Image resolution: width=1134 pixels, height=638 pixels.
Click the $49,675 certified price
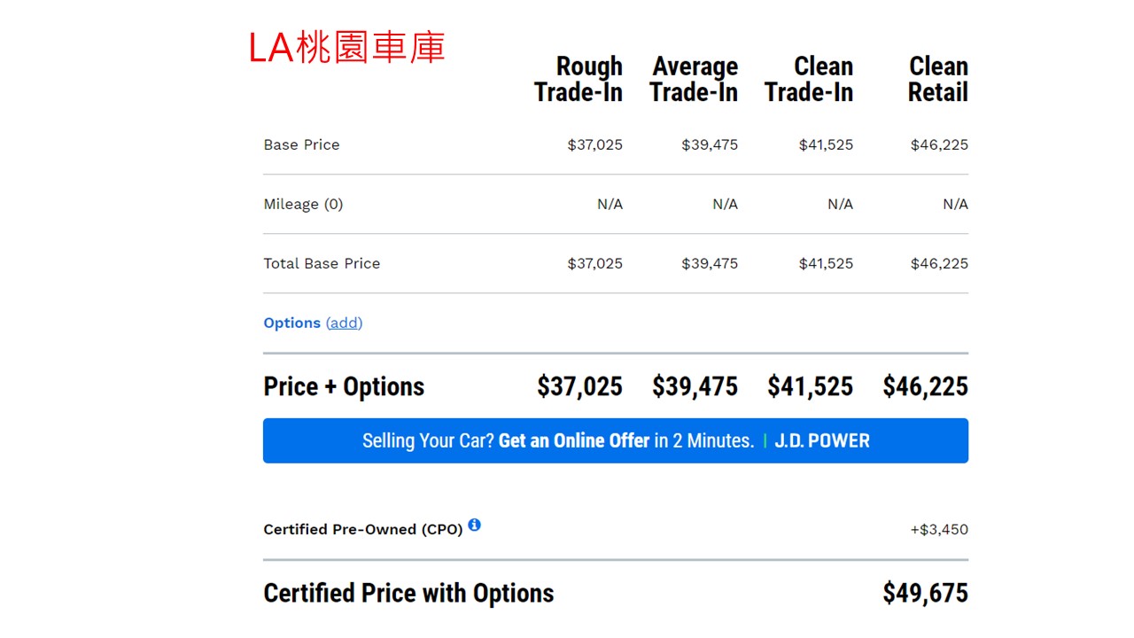tap(926, 593)
